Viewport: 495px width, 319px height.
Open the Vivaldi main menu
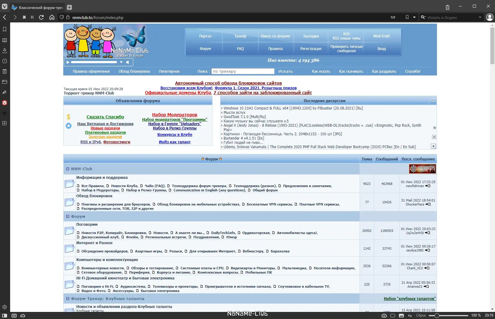coord(5,6)
